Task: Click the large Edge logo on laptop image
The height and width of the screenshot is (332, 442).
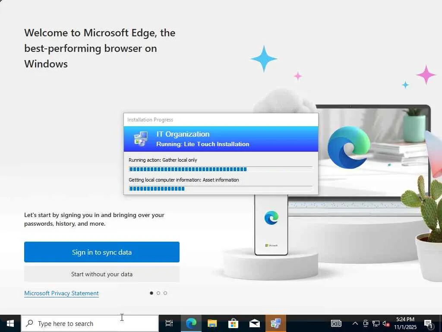Action: 349,147
